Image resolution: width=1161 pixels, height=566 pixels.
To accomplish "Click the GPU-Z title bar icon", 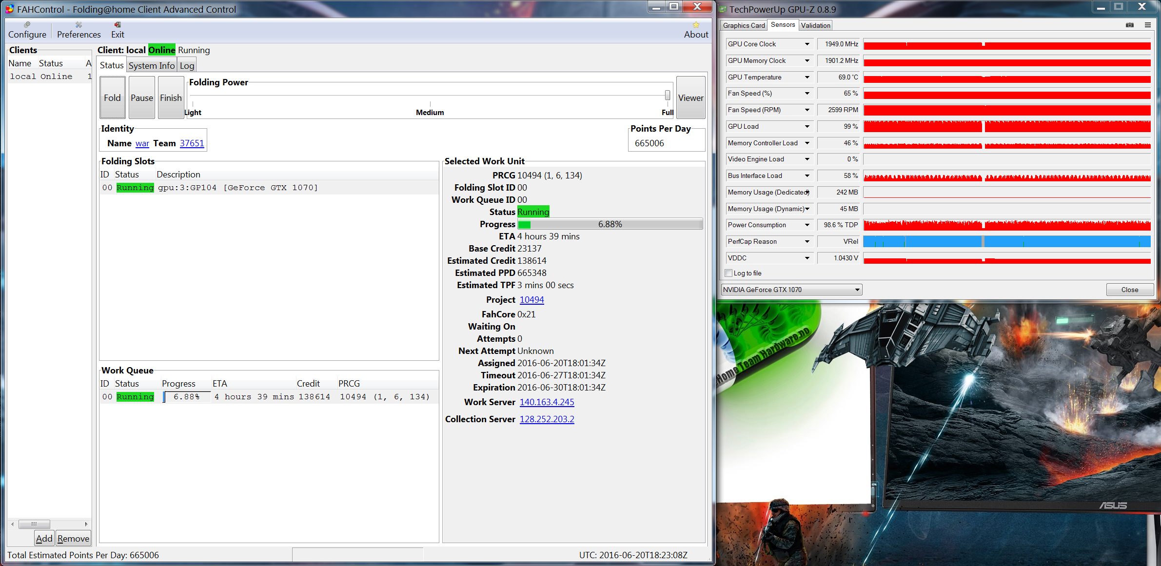I will (x=723, y=9).
